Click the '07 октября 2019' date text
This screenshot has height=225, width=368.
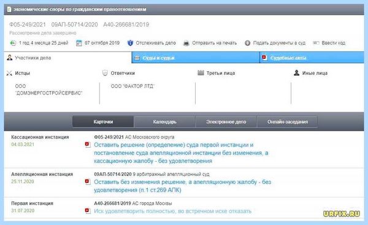(102, 43)
